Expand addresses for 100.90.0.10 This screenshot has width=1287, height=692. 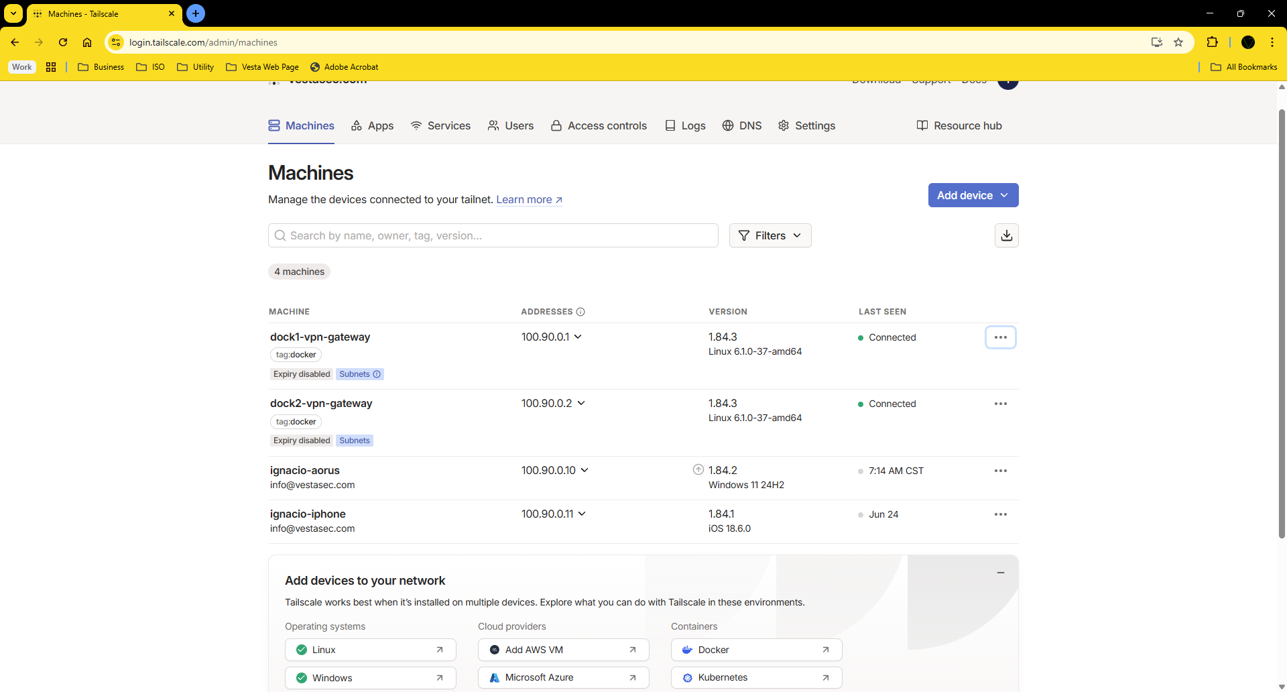pos(585,470)
